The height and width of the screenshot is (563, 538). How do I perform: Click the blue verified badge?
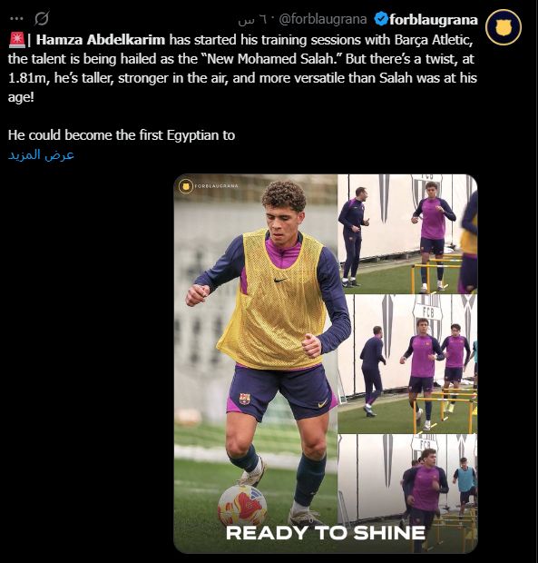click(380, 19)
